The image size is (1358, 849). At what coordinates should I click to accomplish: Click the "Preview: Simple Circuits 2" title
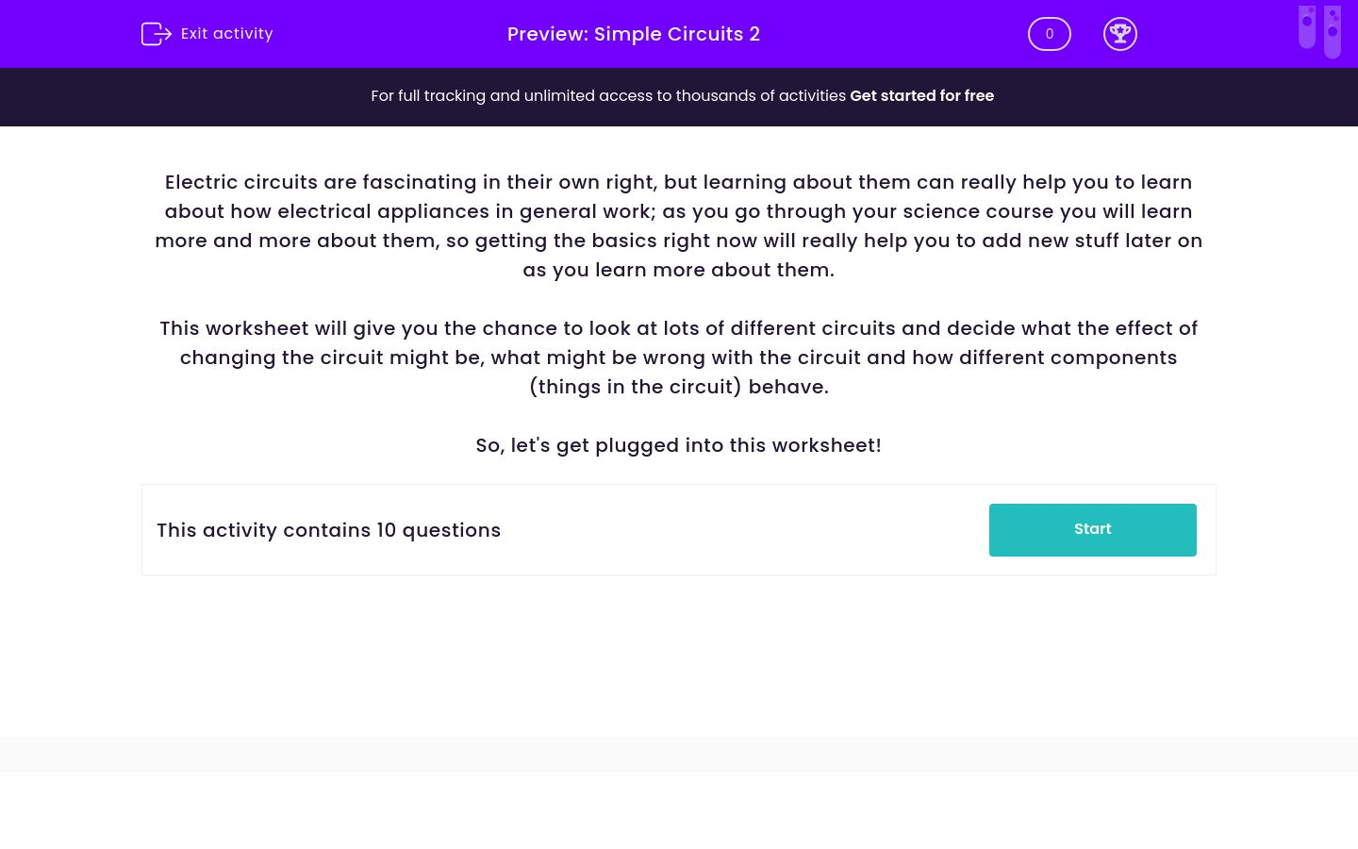pos(633,34)
